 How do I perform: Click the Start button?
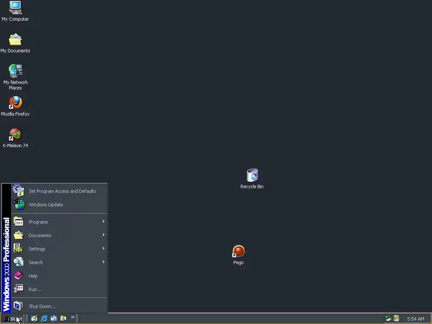pyautogui.click(x=13, y=319)
